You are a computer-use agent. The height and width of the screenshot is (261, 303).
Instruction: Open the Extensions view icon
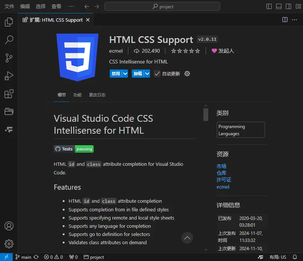(9, 94)
